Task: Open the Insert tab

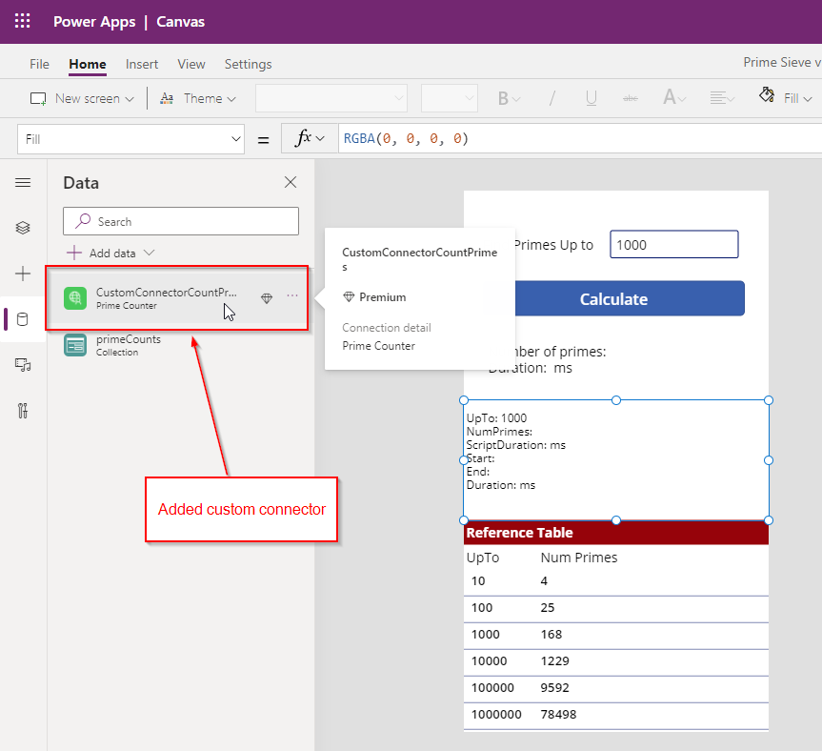Action: [x=142, y=64]
